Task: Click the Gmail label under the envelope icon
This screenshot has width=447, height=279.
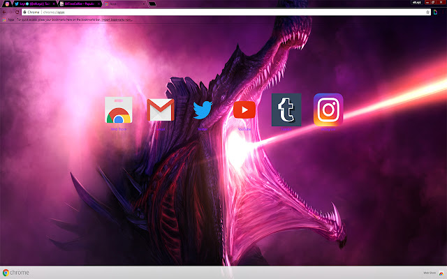Action: (161, 129)
